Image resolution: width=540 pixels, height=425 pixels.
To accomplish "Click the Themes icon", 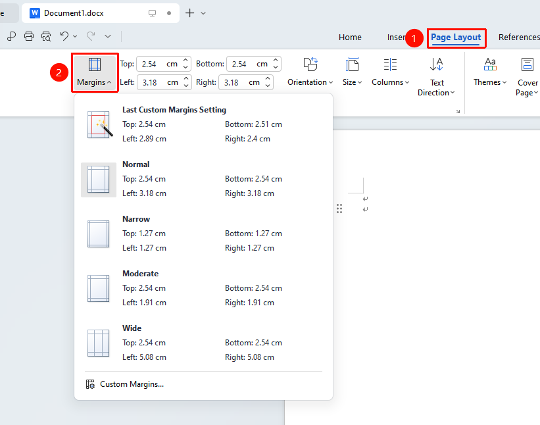I will coord(490,64).
